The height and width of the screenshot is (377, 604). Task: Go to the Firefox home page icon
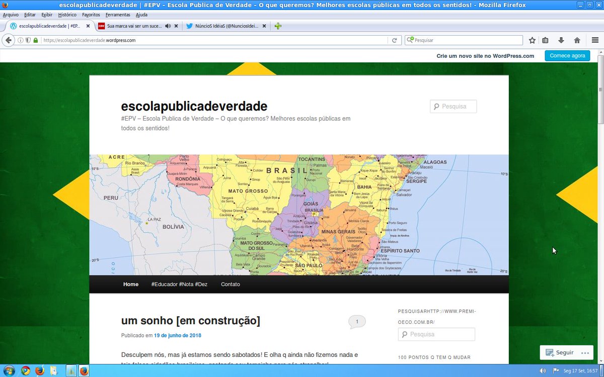577,40
